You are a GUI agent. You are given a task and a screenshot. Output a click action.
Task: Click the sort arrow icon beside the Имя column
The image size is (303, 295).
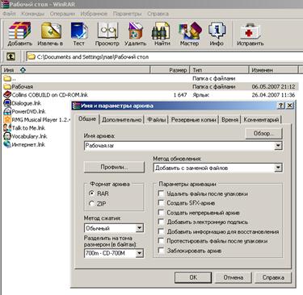(23, 70)
